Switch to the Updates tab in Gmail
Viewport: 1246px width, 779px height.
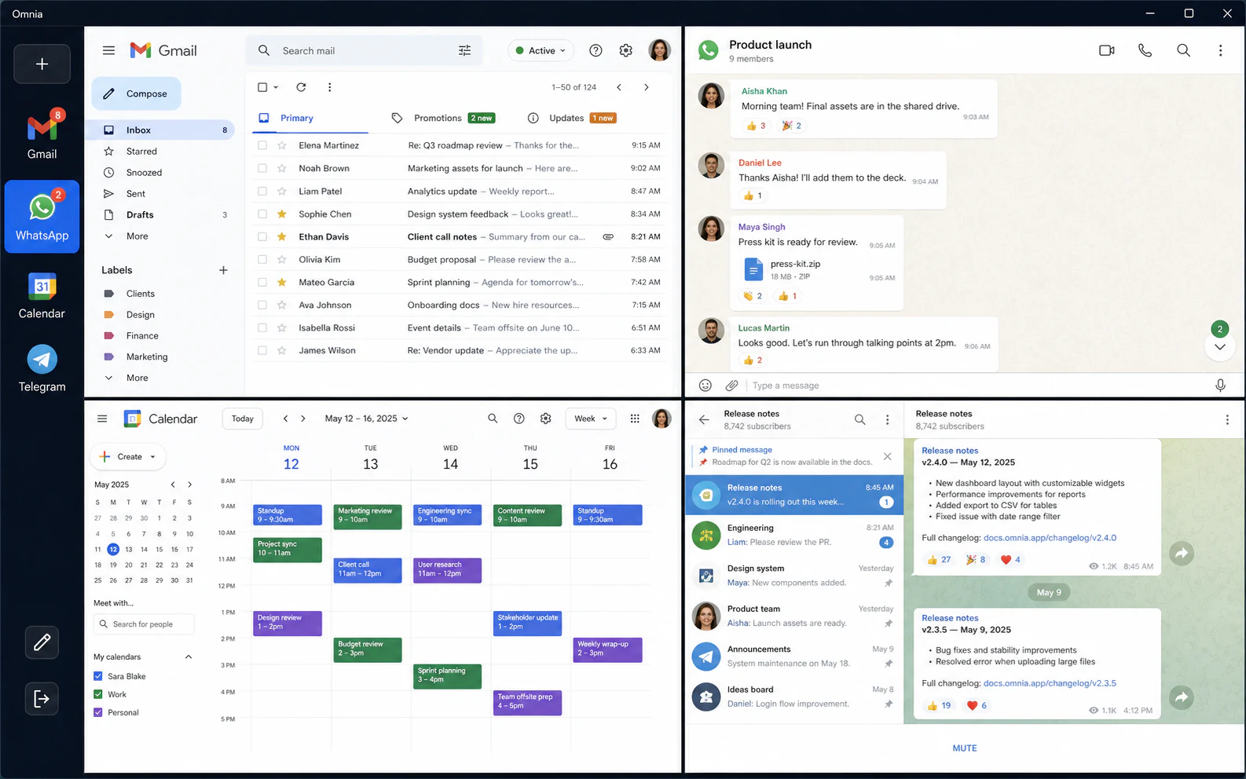[x=573, y=118]
